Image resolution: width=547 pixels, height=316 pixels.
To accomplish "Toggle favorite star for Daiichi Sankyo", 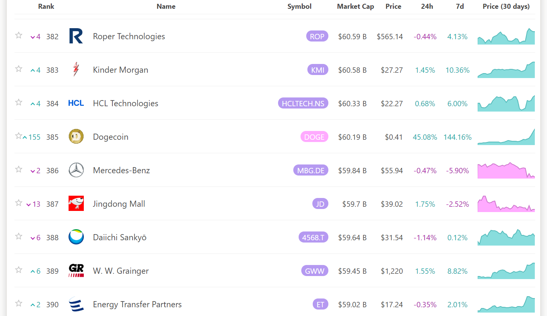I will coord(19,236).
